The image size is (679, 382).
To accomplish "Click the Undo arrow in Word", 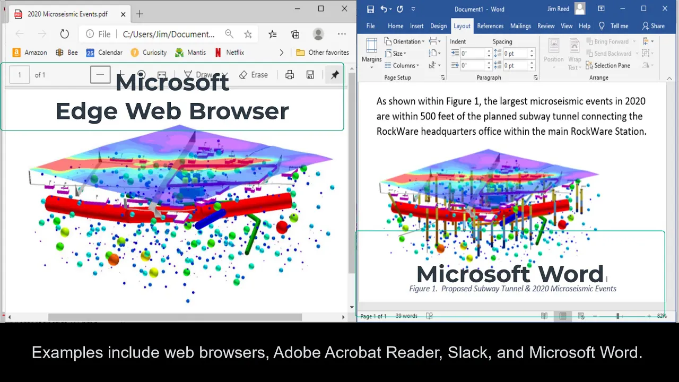I will coord(384,9).
